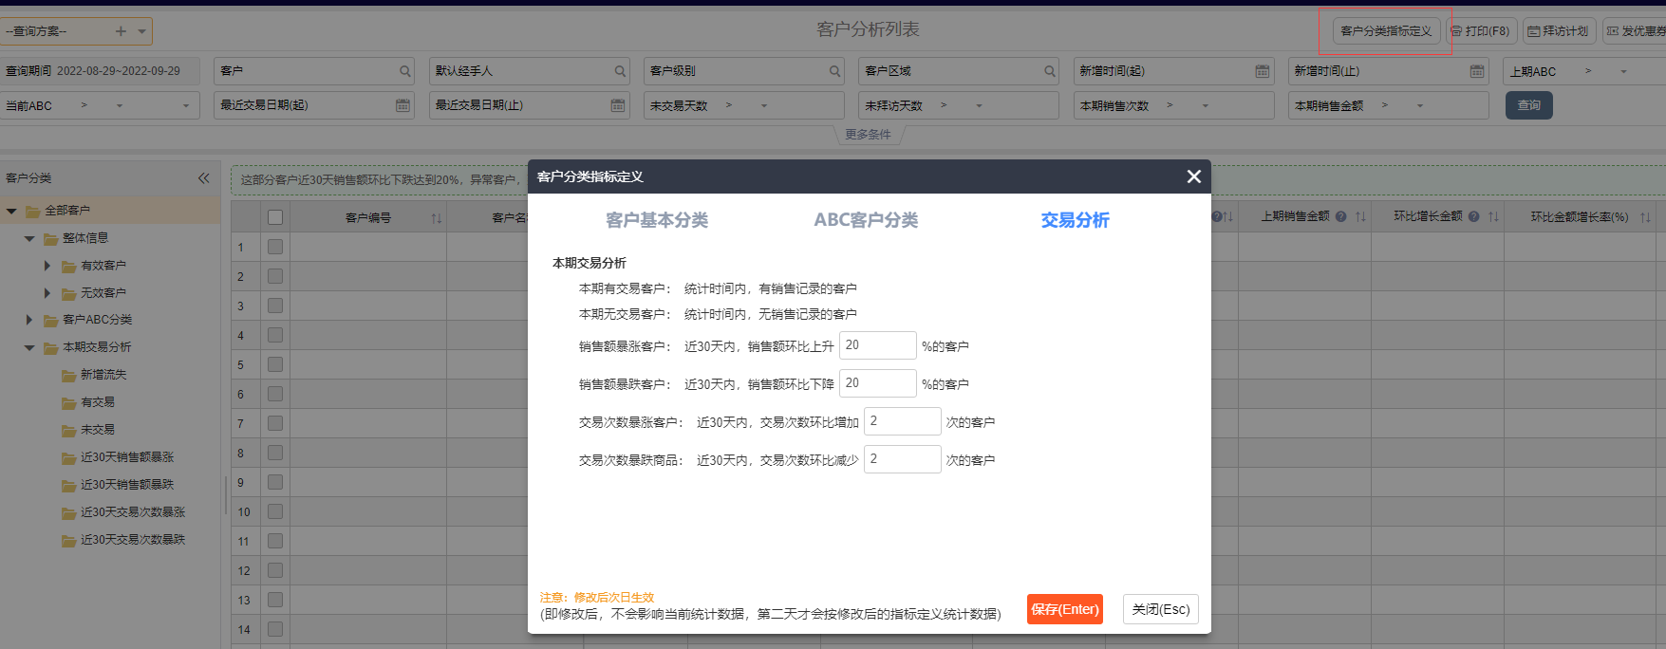
Task: Click help icon beside 上期销售金额
Action: [1340, 216]
